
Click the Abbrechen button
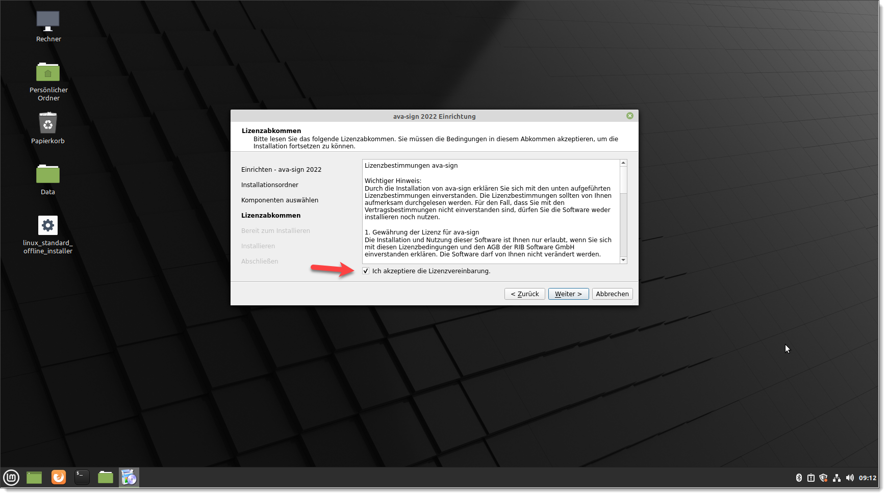[612, 294]
